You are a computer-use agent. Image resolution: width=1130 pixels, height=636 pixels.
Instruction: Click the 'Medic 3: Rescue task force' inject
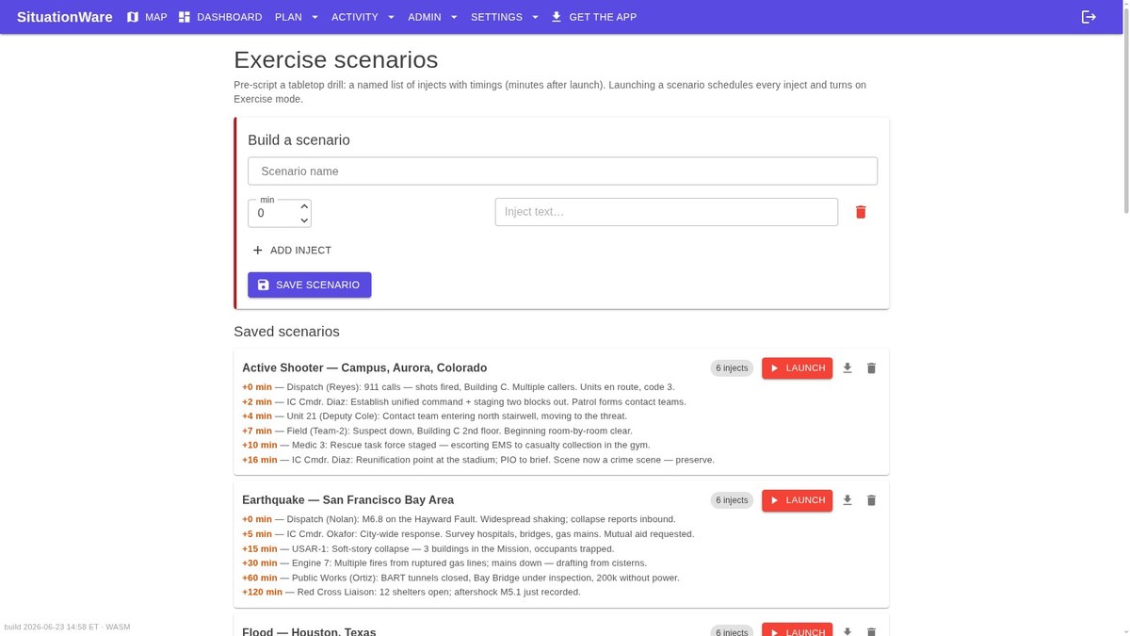(x=446, y=445)
